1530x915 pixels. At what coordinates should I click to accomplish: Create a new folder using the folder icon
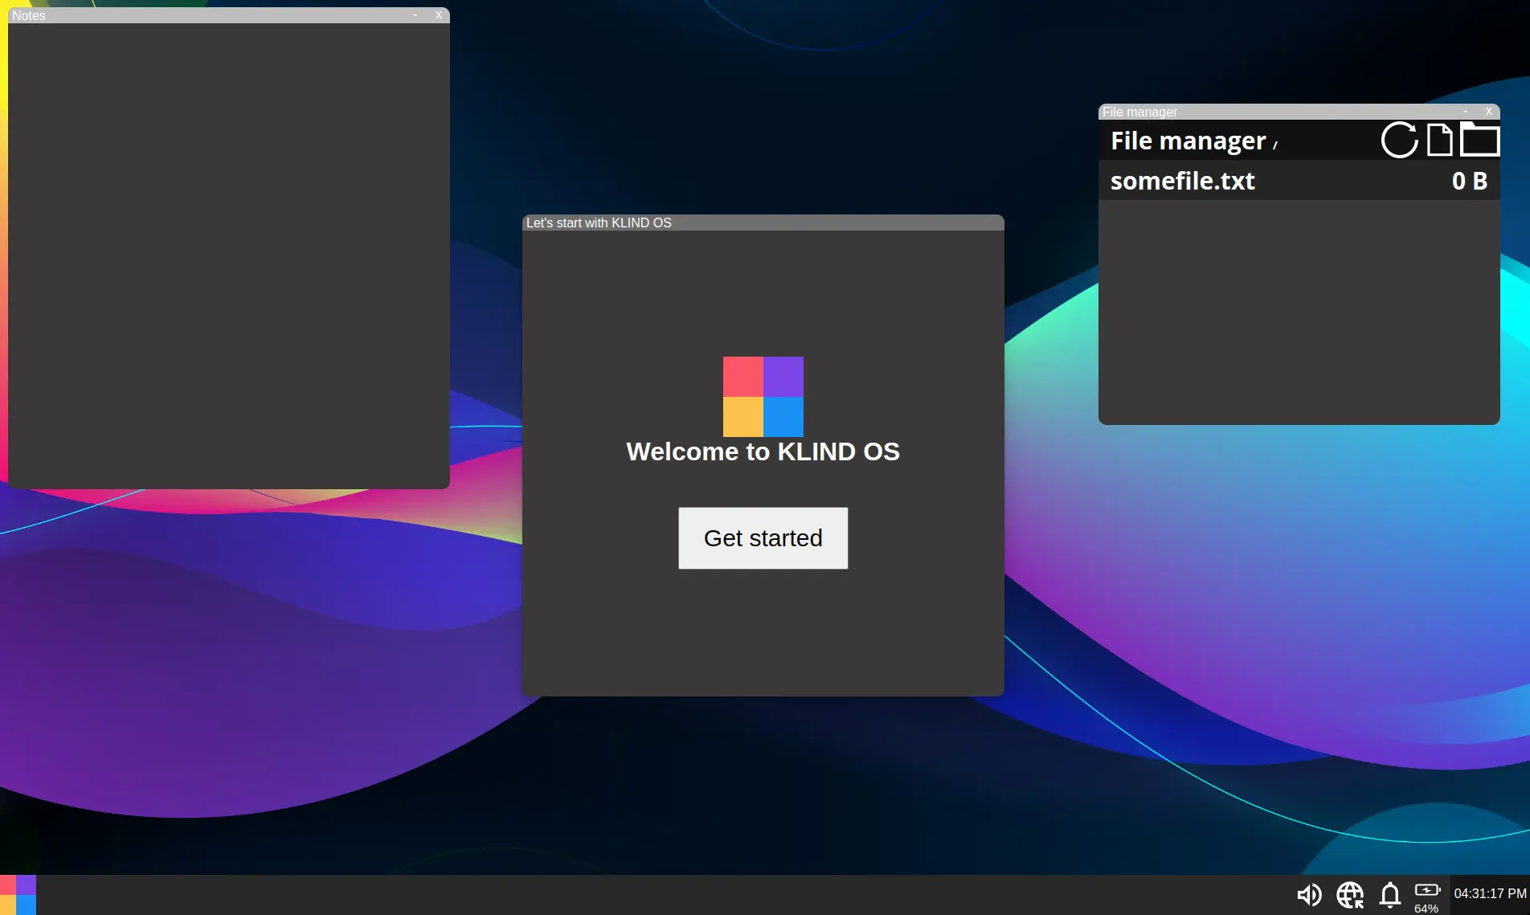point(1479,141)
